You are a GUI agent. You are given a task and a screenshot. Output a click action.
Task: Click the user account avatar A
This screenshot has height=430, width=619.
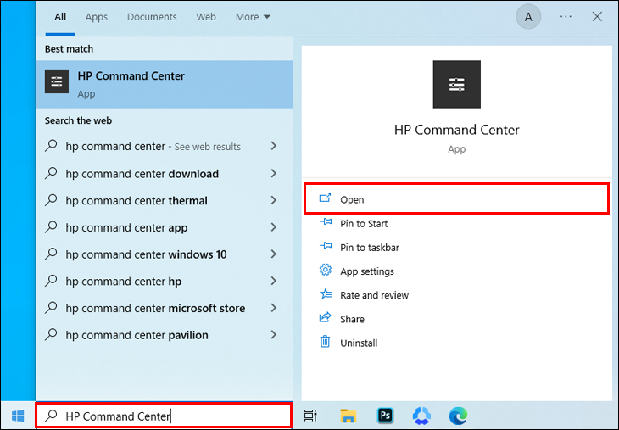(x=529, y=17)
